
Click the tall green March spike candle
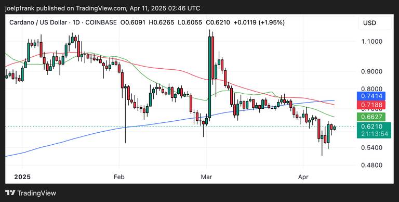click(210, 77)
